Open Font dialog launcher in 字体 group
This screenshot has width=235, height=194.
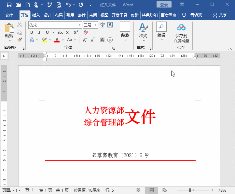114,48
